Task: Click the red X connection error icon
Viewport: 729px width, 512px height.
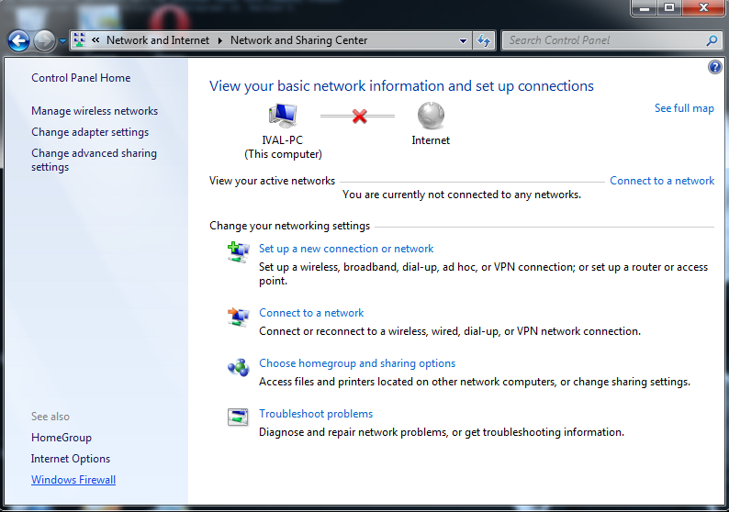Action: tap(359, 116)
